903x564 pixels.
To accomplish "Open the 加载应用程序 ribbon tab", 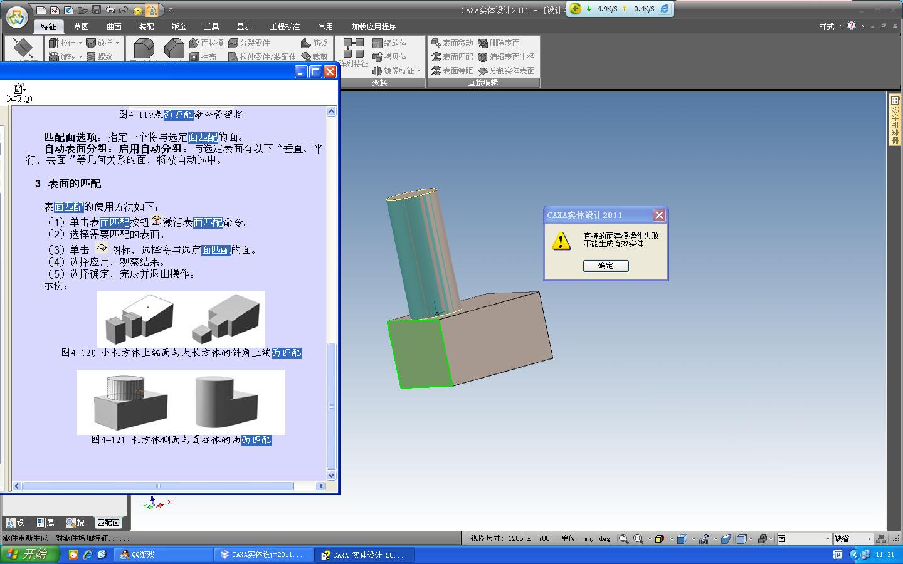I will (374, 26).
